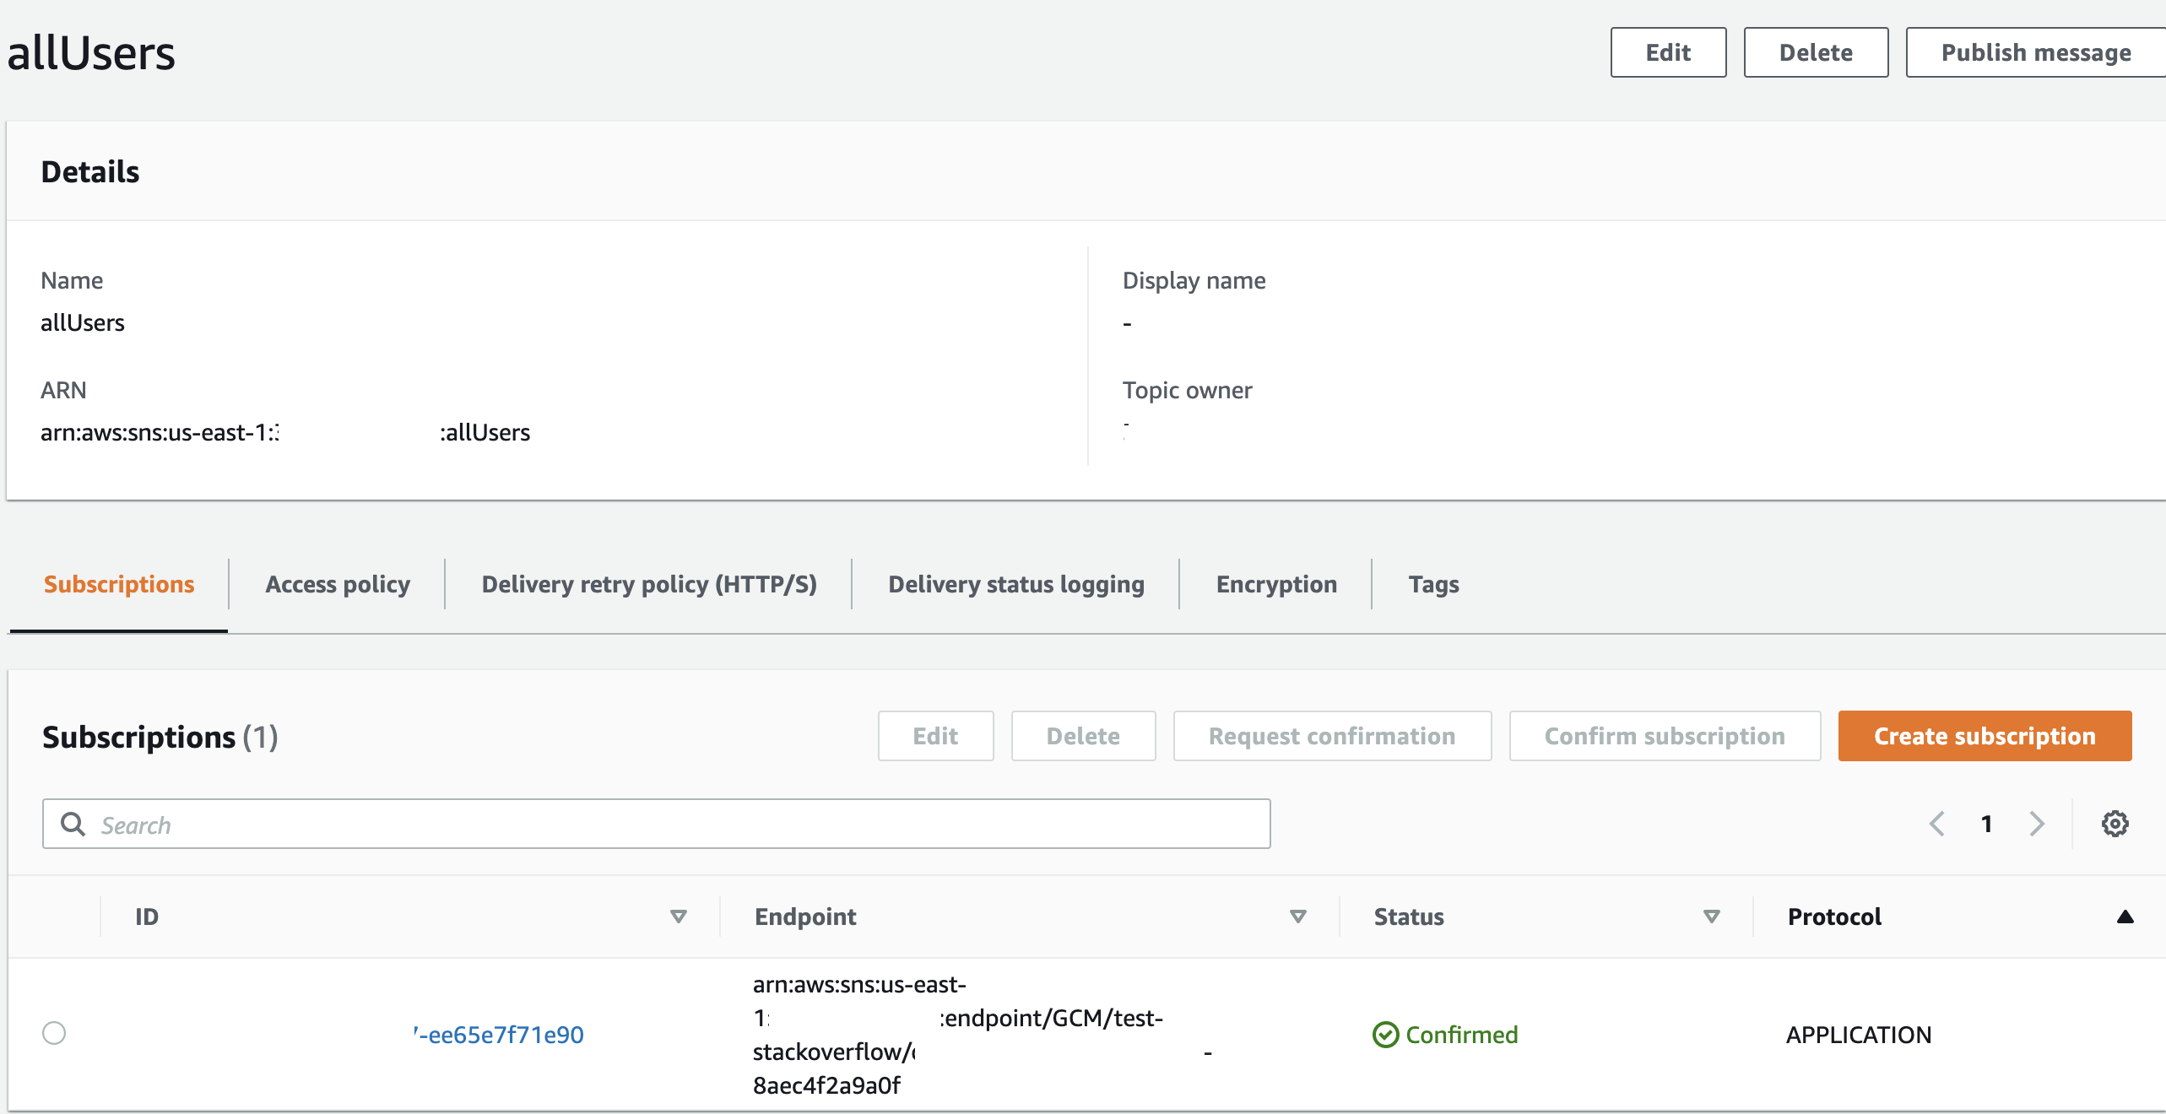Sort by ID column arrow
Screen dimensions: 2166x1114
coord(678,917)
